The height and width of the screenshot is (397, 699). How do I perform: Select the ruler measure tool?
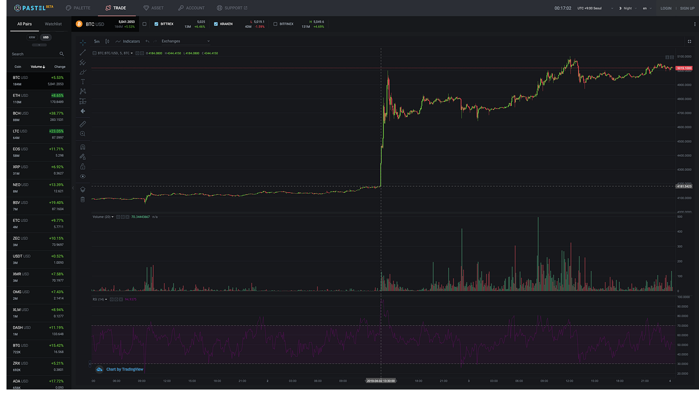tap(83, 124)
